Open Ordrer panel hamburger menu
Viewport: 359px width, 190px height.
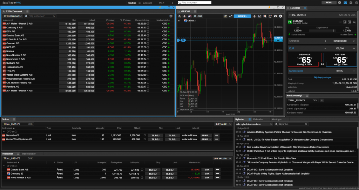click(14, 120)
